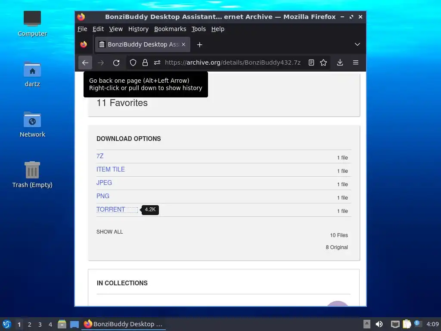Download the TORRENT file link
The image size is (441, 331).
click(x=111, y=209)
